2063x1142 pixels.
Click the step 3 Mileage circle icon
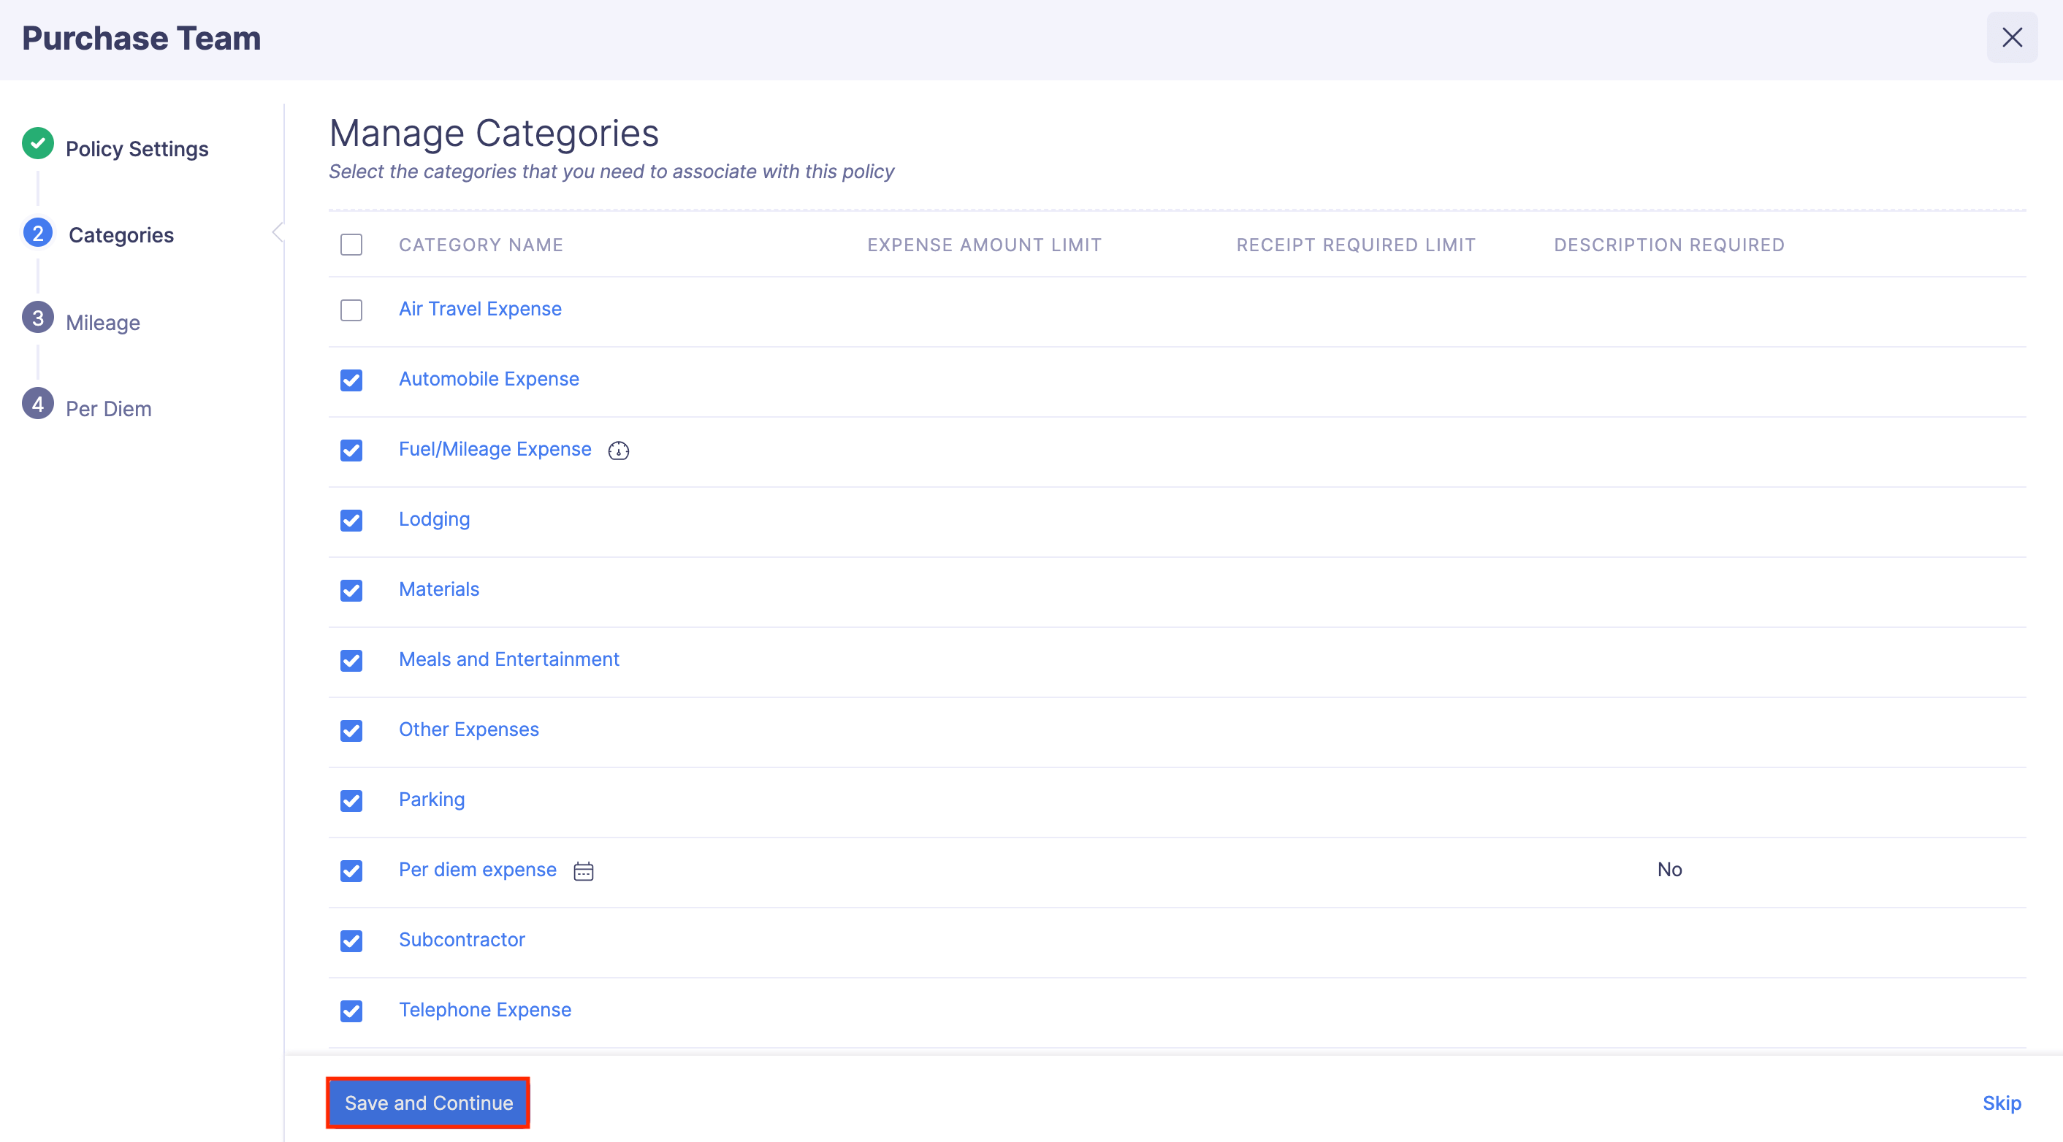pyautogui.click(x=38, y=318)
